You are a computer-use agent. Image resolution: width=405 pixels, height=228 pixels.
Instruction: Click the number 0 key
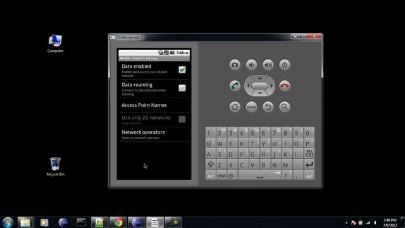click(309, 132)
